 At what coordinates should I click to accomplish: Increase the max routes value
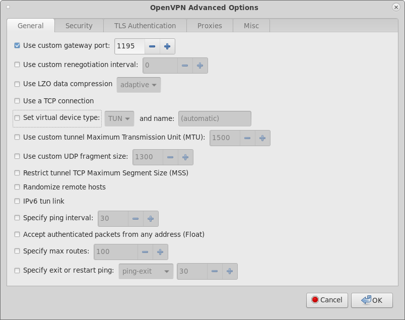[160, 252]
